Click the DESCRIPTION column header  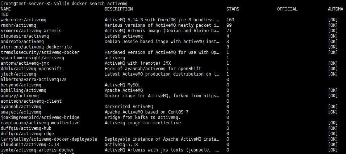tap(118, 9)
